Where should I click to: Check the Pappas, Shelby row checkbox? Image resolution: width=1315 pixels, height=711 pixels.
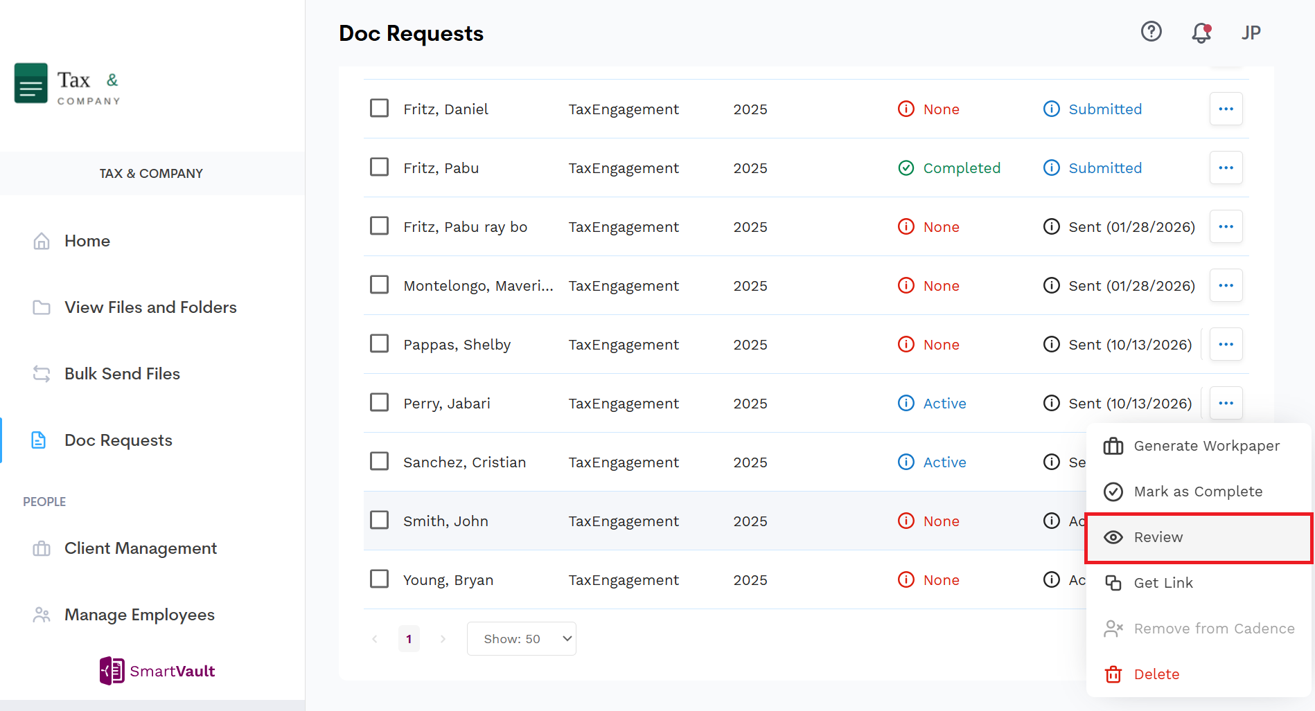[x=379, y=343]
